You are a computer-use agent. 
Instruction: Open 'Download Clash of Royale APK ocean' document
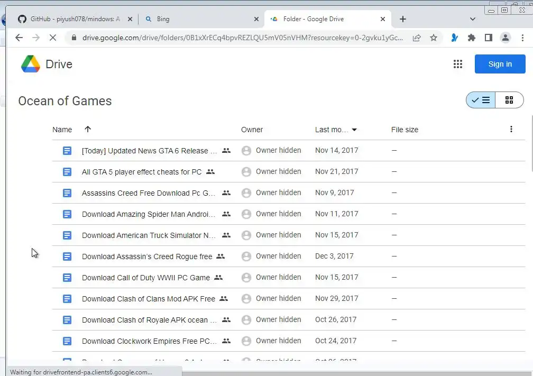(x=149, y=320)
